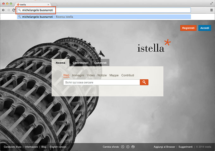Open the browser hamburger menu
The height and width of the screenshot is (151, 215).
point(212,10)
